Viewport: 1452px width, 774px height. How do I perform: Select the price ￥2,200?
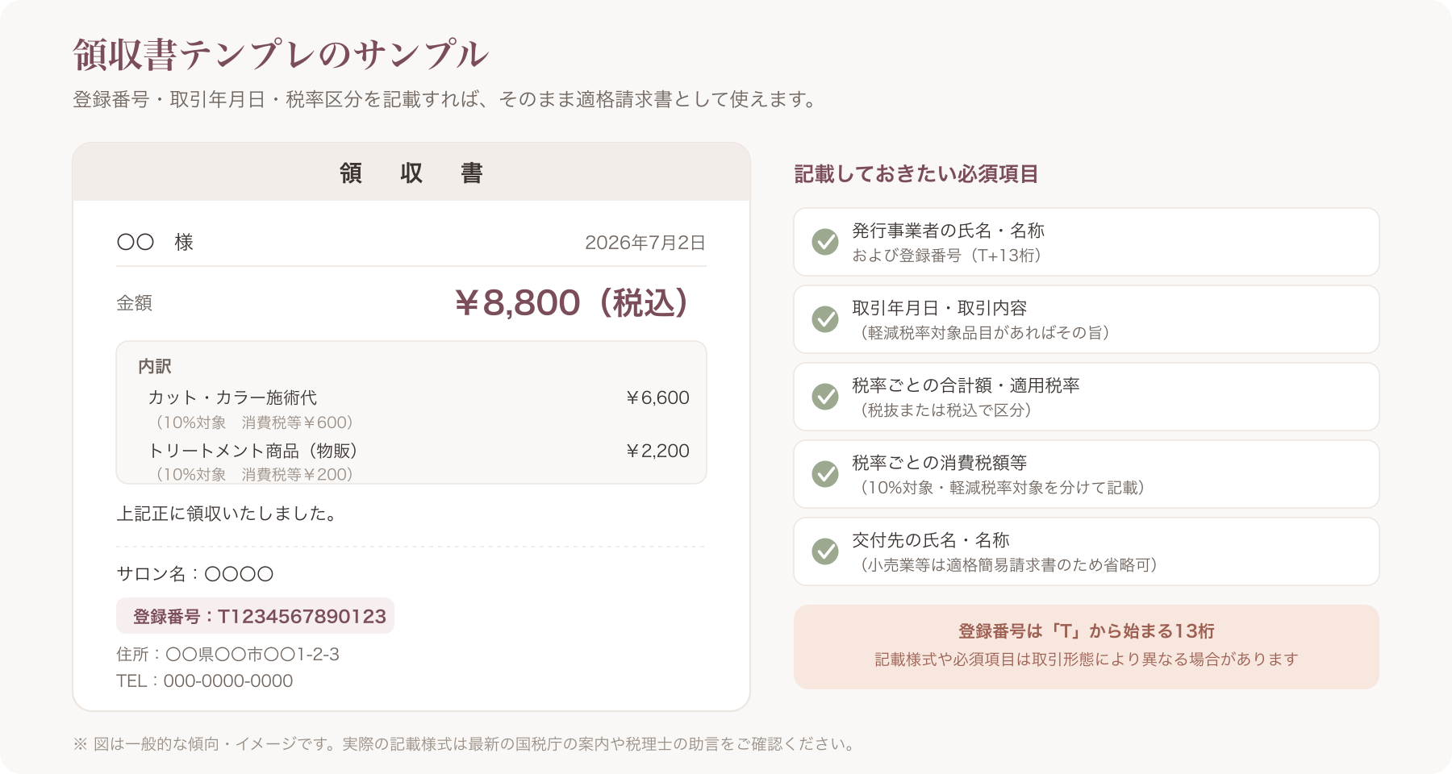click(657, 451)
